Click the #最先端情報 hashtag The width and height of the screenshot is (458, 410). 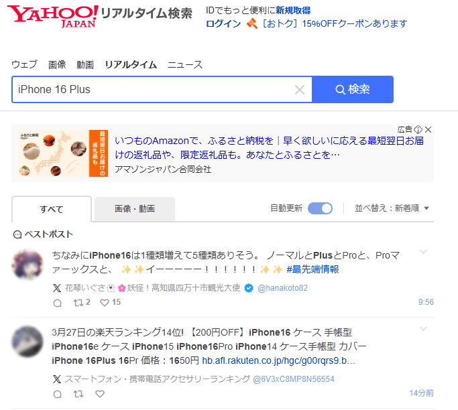[312, 269]
